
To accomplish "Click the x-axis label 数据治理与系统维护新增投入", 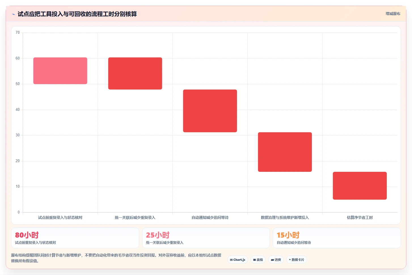I will tap(285, 217).
